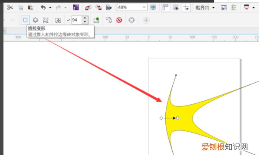
Task: Open the 48% zoom level dropdown
Action: pyautogui.click(x=144, y=7)
